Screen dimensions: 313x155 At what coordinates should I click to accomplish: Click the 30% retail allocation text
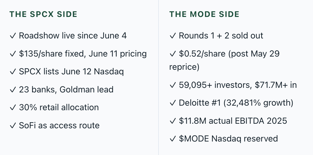click(59, 107)
